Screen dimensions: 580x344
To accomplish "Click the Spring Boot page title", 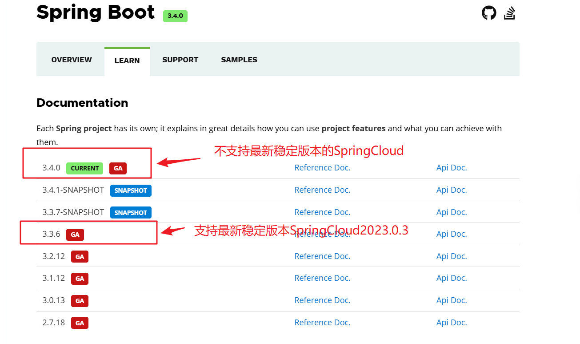I will tap(96, 12).
